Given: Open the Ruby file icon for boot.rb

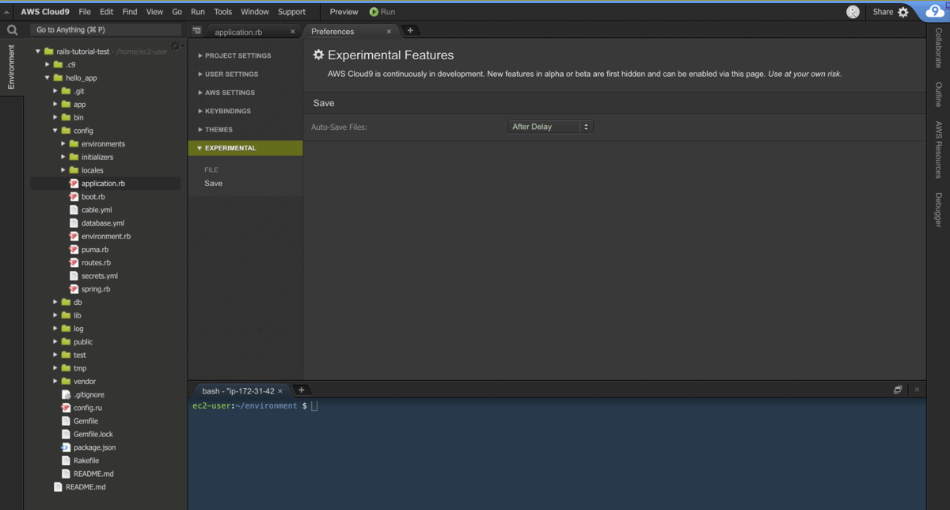Looking at the screenshot, I should 74,196.
